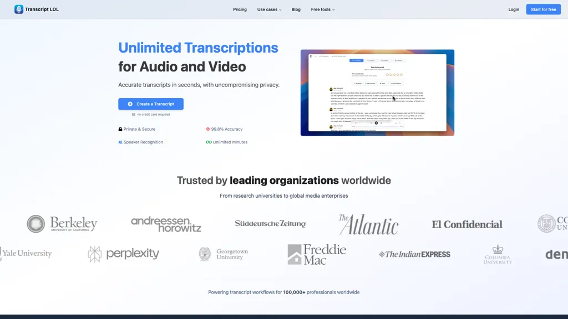Click the Georgetown University seal logo

point(205,254)
